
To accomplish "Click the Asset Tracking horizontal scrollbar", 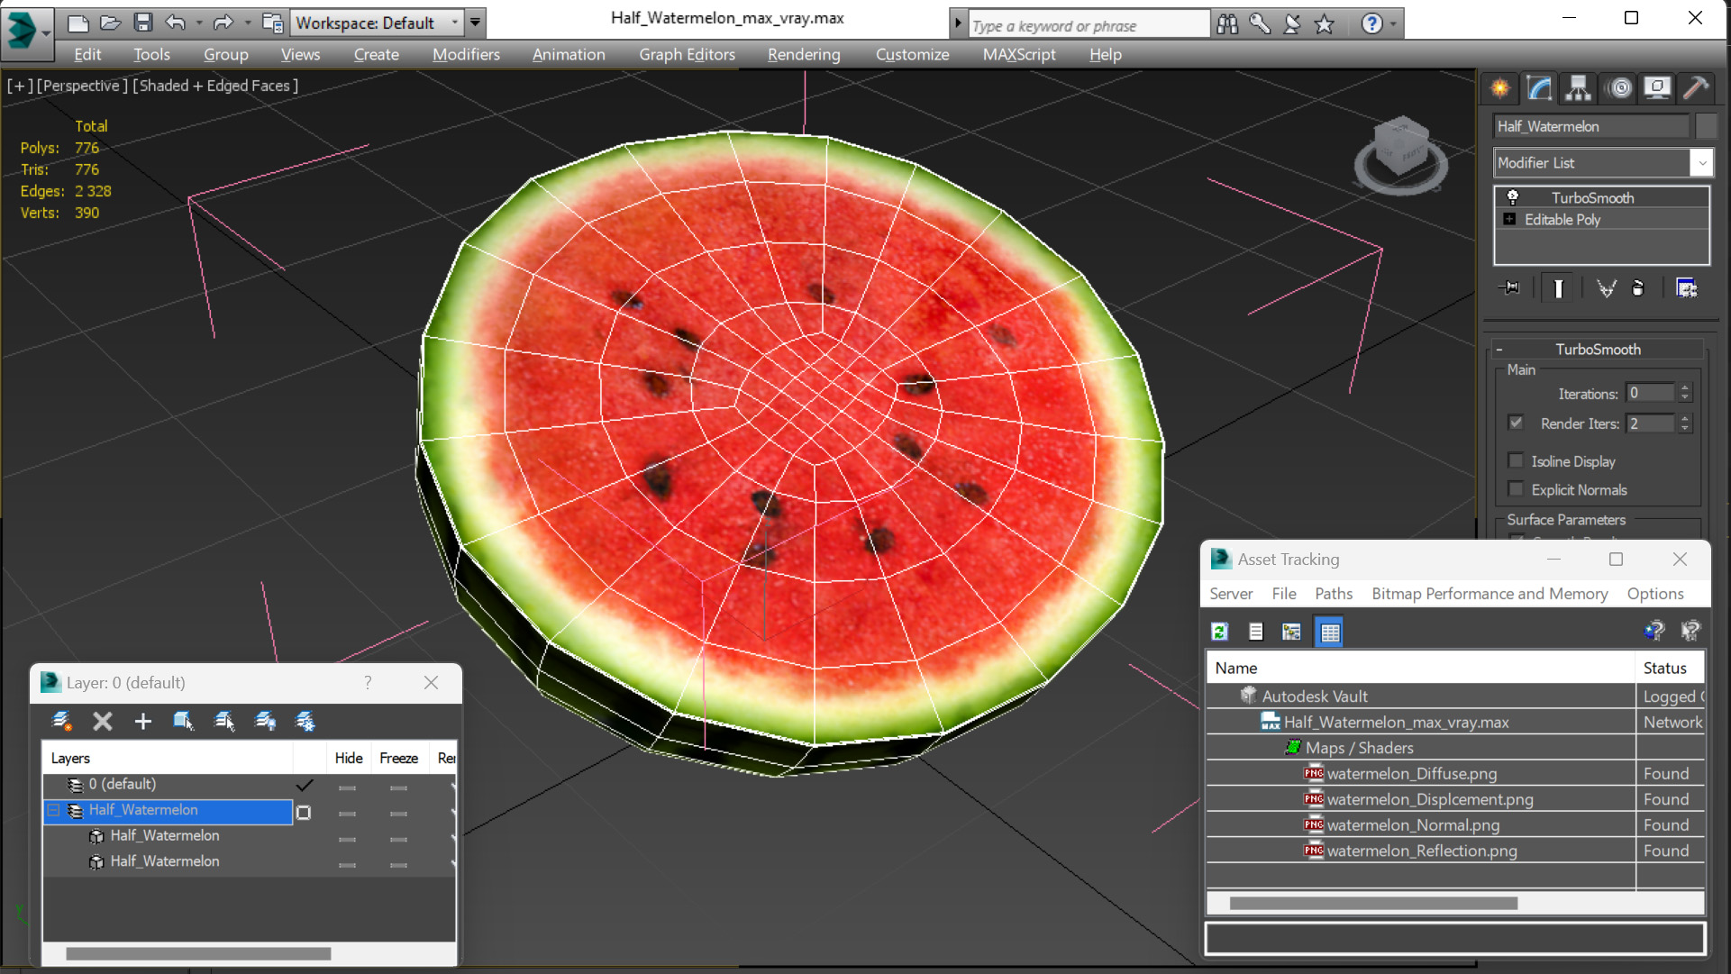I will pyautogui.click(x=1373, y=903).
